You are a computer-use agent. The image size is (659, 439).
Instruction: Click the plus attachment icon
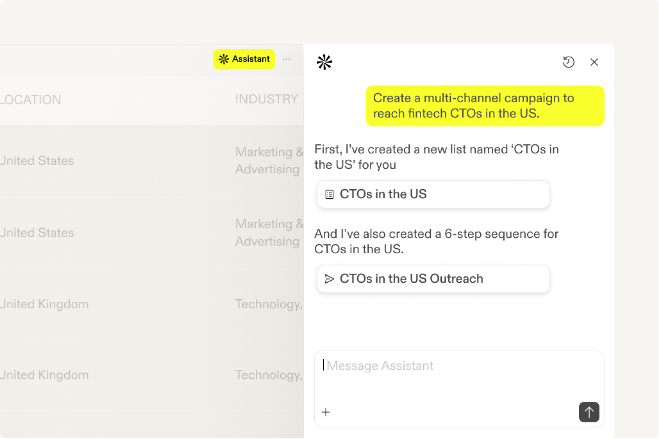[326, 412]
